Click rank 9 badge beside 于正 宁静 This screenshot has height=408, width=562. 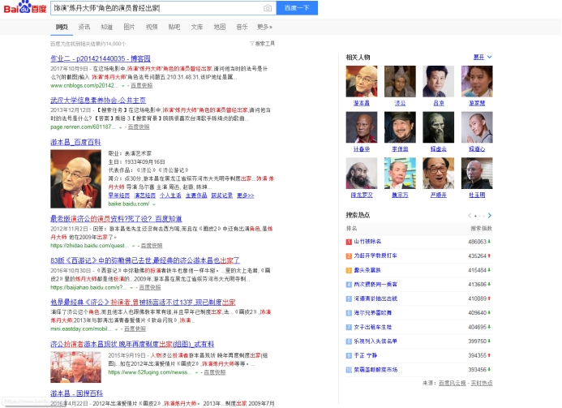(349, 355)
